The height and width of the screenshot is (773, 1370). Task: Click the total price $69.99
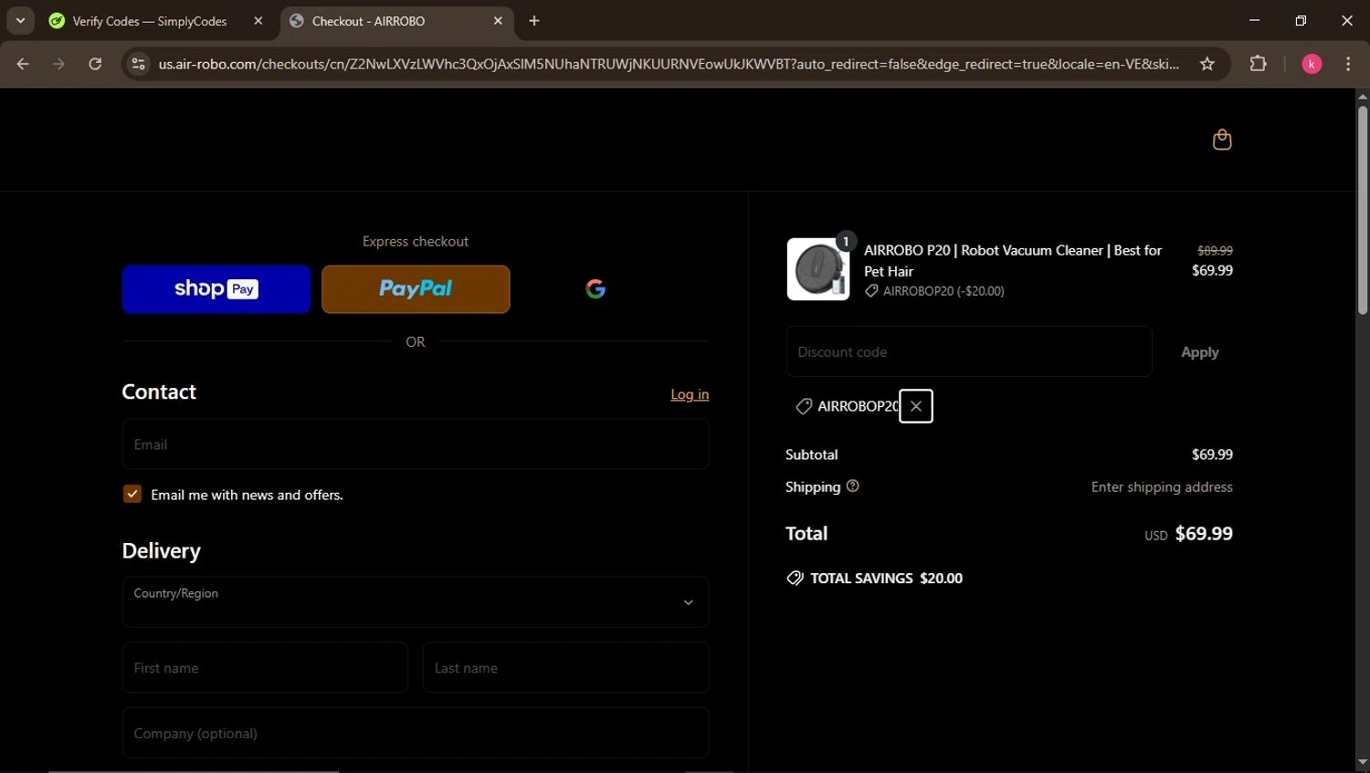pos(1204,534)
